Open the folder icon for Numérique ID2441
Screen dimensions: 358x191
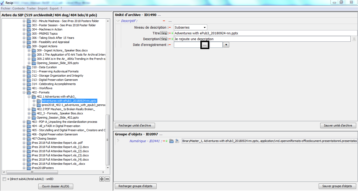pos(172,141)
